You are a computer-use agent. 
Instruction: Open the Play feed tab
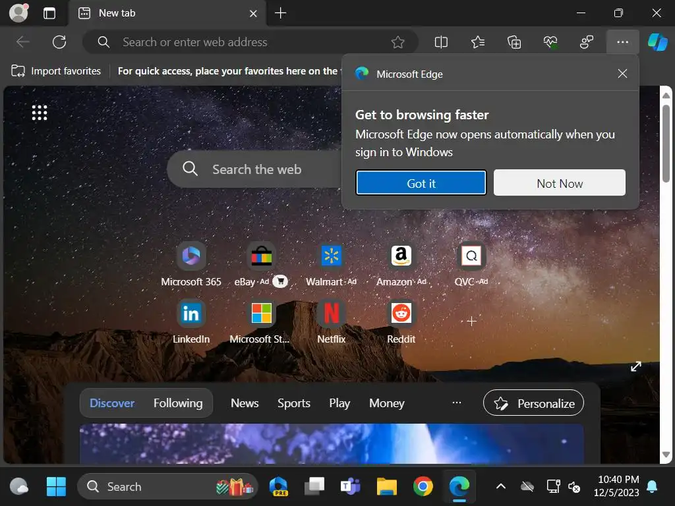(339, 403)
